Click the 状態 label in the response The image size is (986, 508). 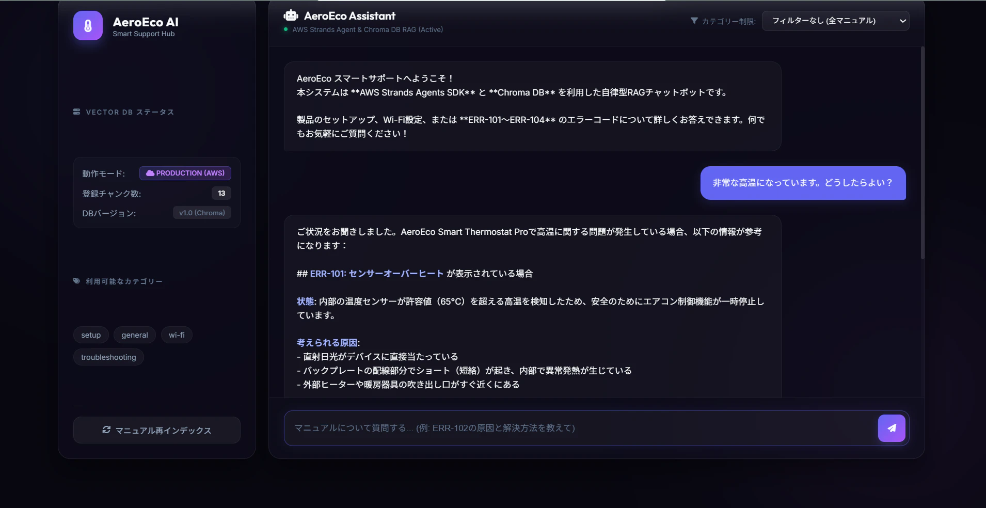click(305, 301)
